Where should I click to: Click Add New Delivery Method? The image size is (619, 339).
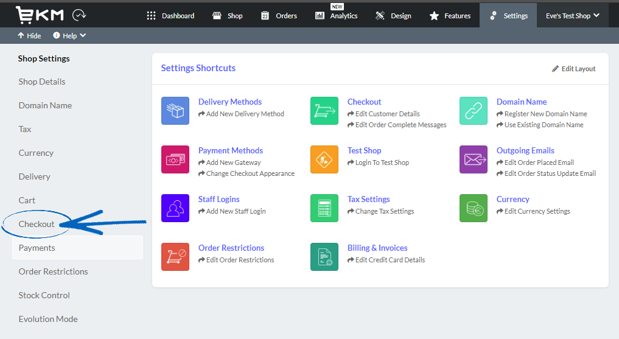(241, 114)
